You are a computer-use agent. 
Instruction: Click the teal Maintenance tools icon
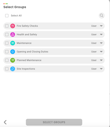click(x=13, y=43)
